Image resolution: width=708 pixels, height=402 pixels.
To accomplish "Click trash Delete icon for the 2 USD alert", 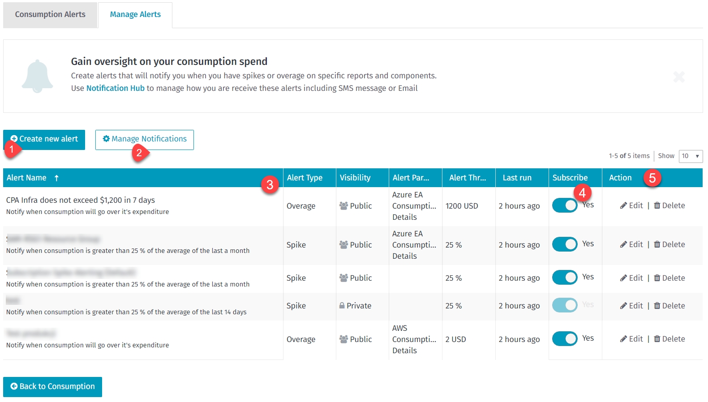I will (657, 339).
